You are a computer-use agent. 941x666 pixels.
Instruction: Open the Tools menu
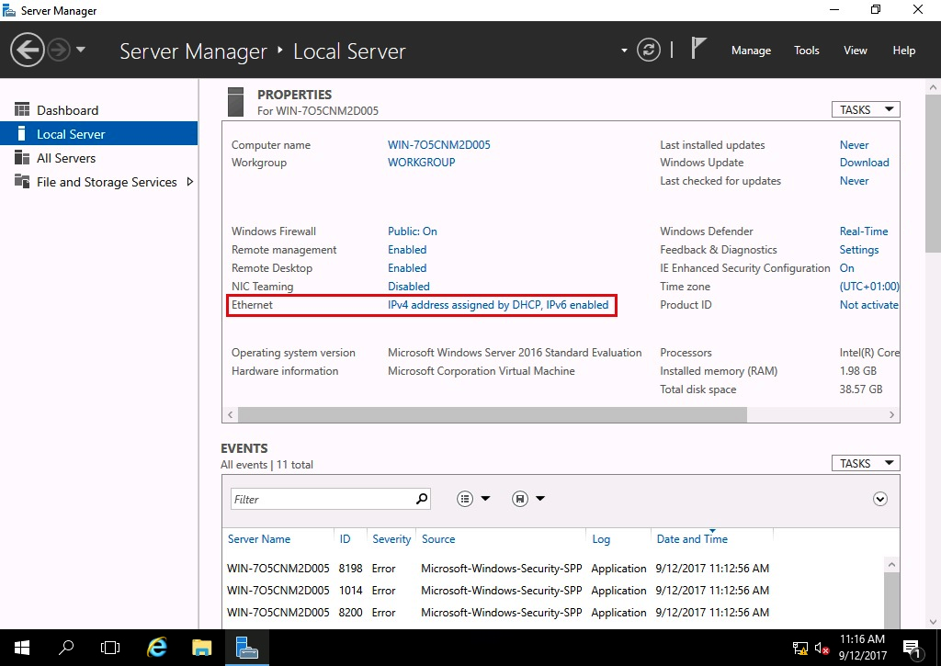(x=806, y=51)
